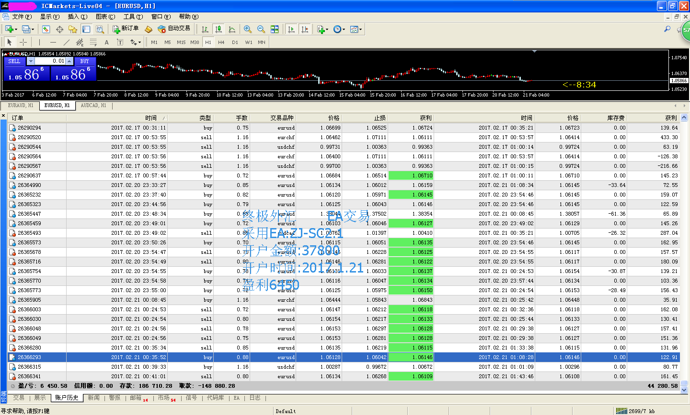The image size is (690, 415).
Task: Toggle the Terminal panel icon
Action: pyautogui.click(x=86, y=29)
